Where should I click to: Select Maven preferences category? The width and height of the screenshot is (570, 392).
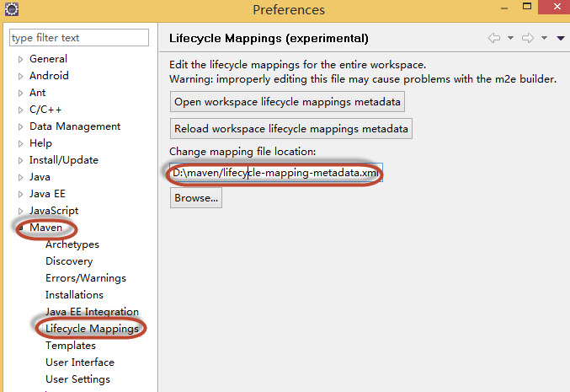[x=45, y=228]
